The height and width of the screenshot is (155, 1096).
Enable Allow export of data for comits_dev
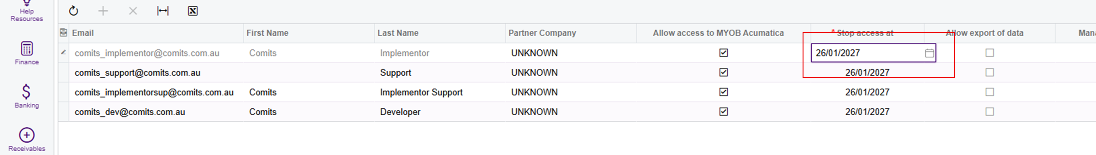990,112
